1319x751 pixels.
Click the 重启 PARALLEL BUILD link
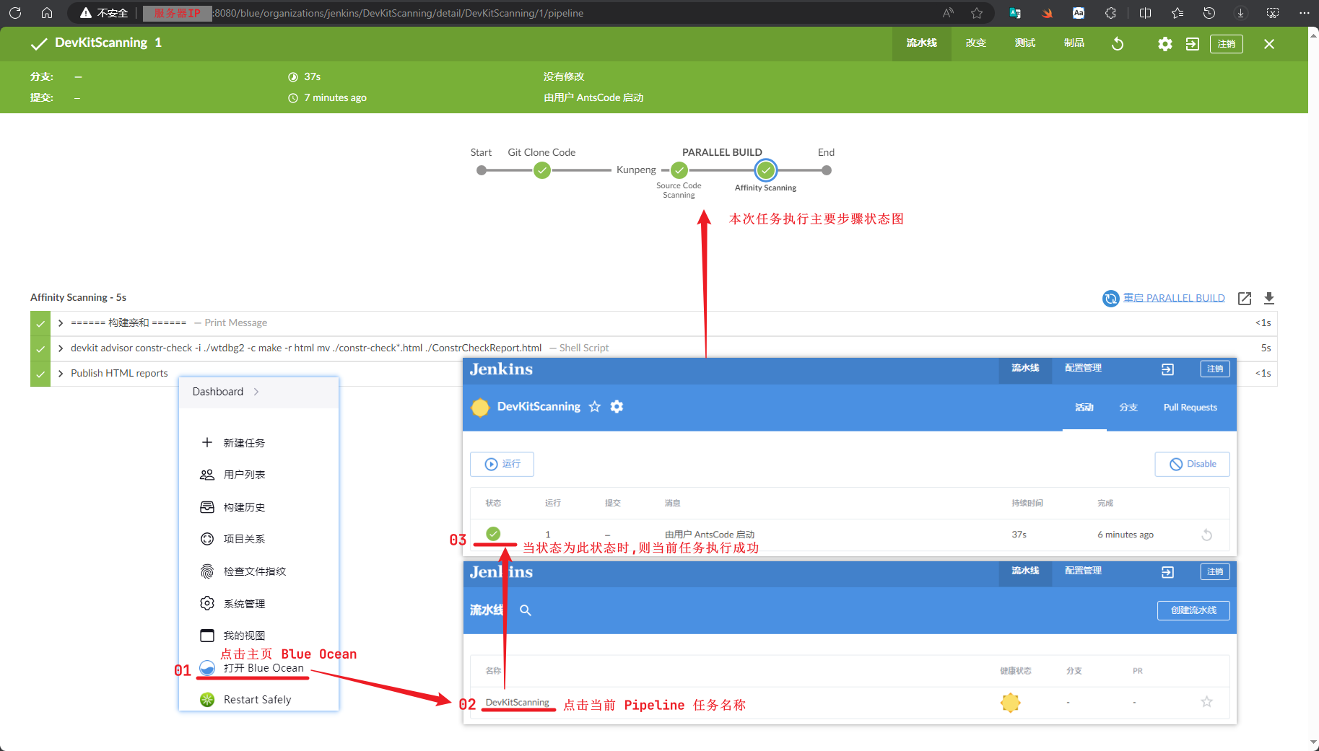coord(1174,298)
